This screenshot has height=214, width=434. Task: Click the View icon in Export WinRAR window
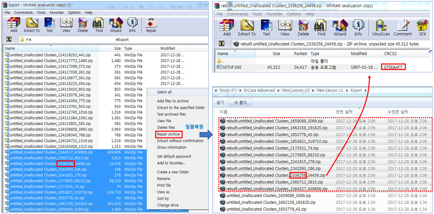66,25
